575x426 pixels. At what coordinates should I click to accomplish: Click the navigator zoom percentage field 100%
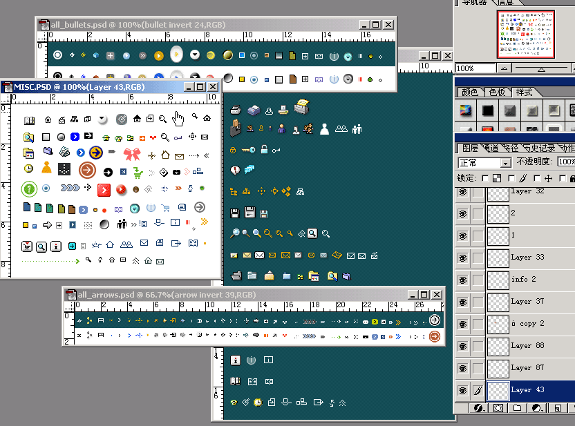(475, 68)
